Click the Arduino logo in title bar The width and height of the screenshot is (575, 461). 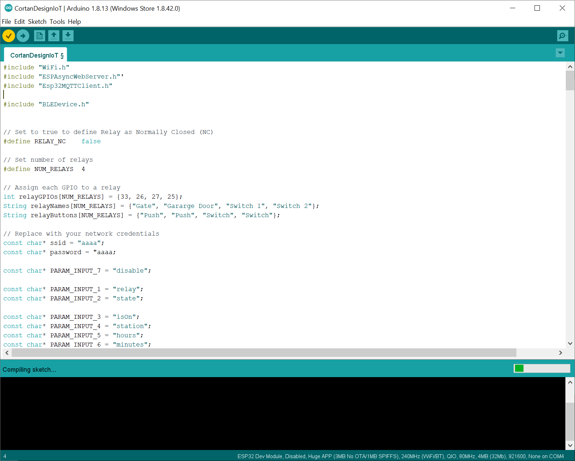[x=8, y=8]
